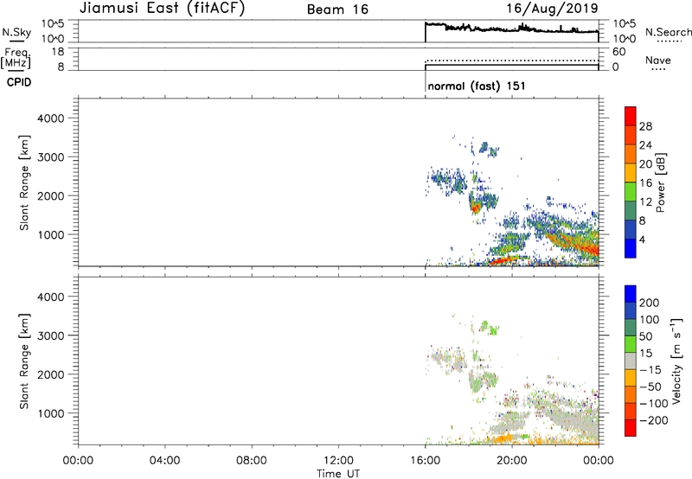
Task: Click the noise sky trace in the top panel
Action: 512,29
